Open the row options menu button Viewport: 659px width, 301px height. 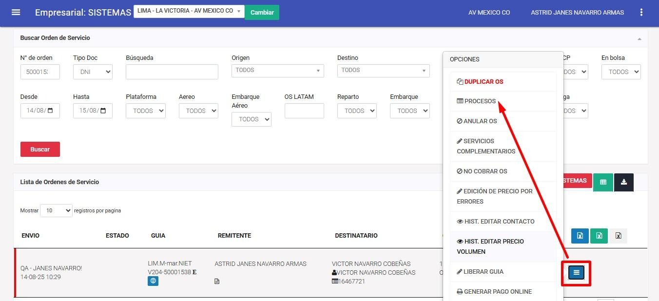click(576, 273)
